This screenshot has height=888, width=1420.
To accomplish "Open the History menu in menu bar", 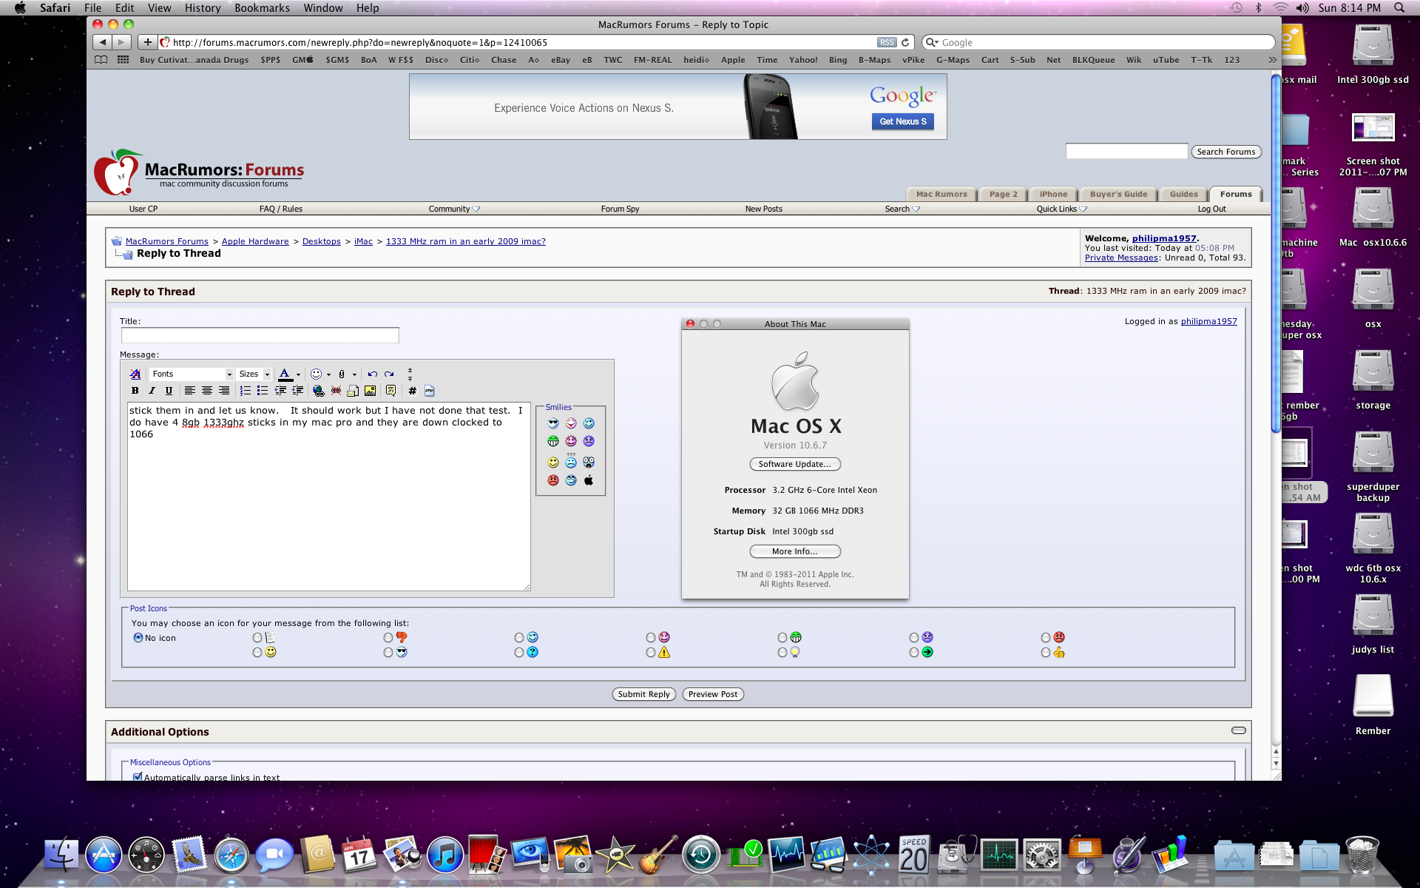I will tap(203, 8).
